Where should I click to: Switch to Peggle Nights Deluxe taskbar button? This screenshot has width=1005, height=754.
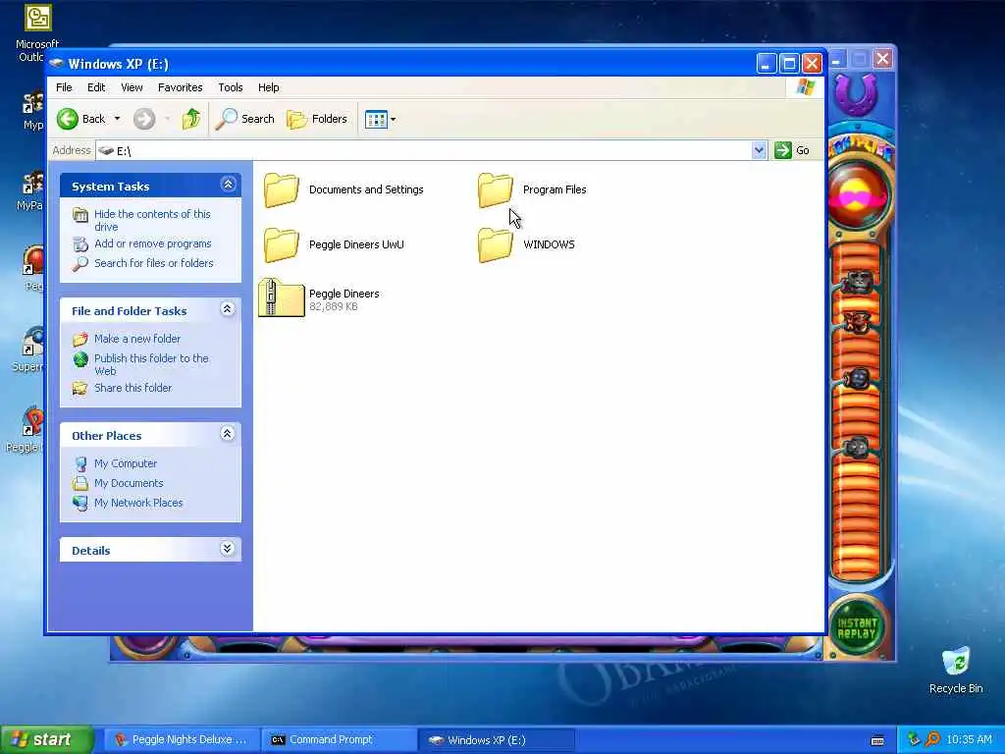point(181,740)
